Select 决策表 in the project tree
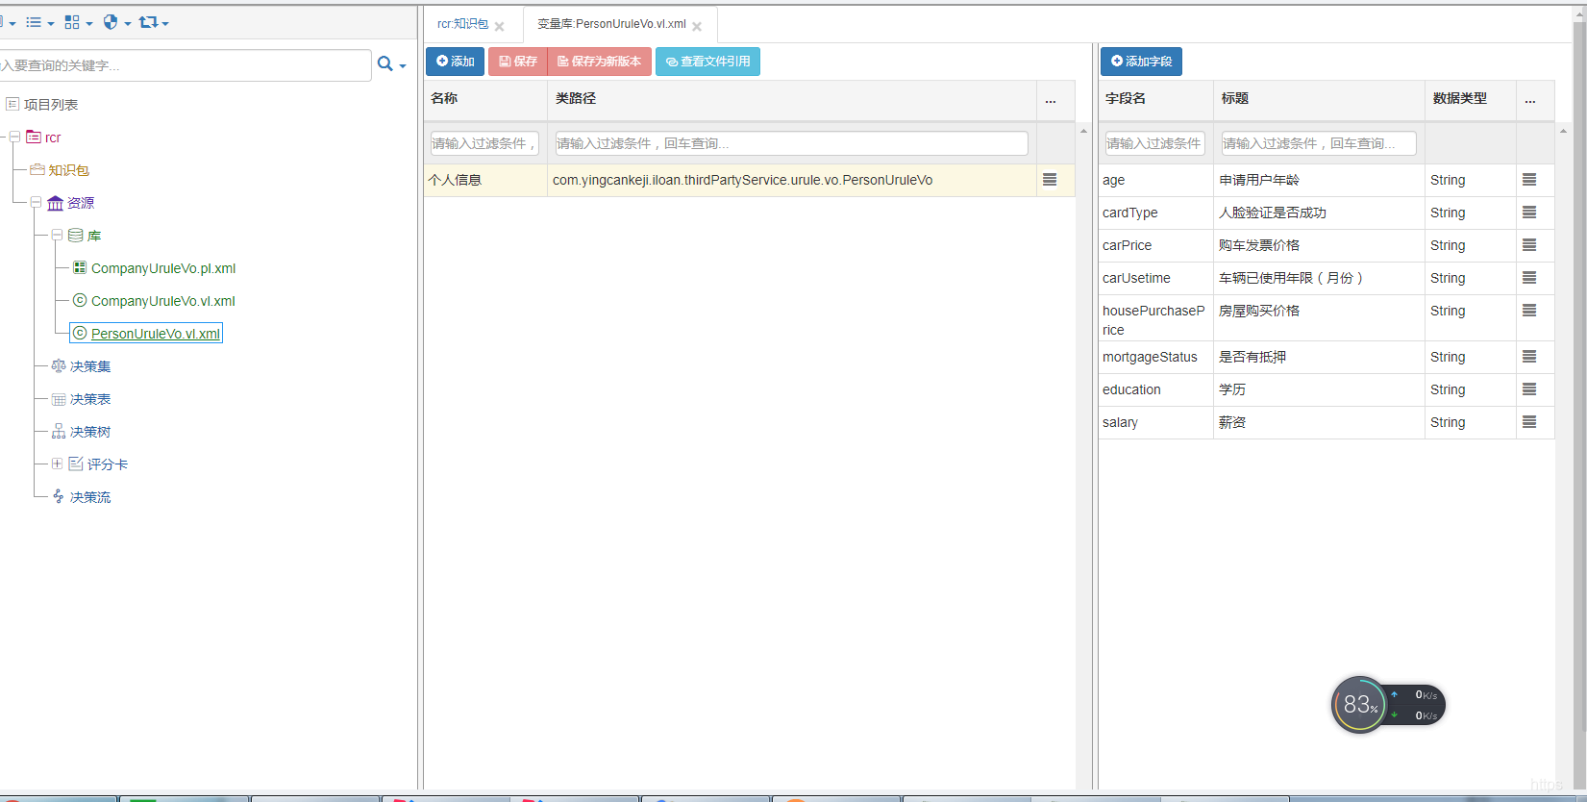1587x802 pixels. pos(90,399)
